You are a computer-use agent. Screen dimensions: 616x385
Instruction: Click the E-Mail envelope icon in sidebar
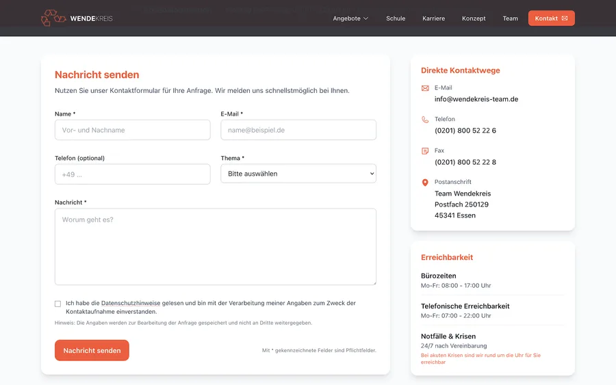[x=425, y=88]
